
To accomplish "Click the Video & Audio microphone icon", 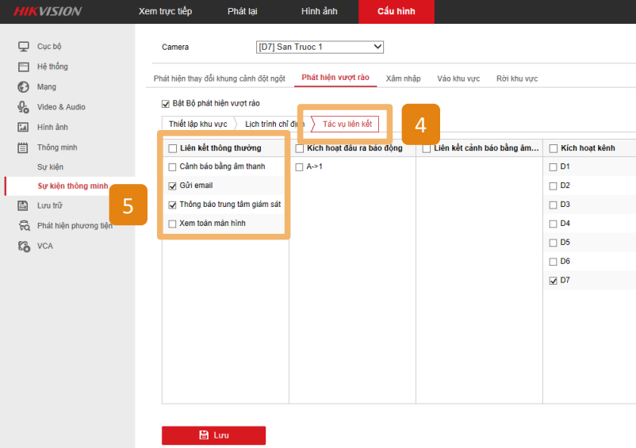I will pyautogui.click(x=24, y=107).
